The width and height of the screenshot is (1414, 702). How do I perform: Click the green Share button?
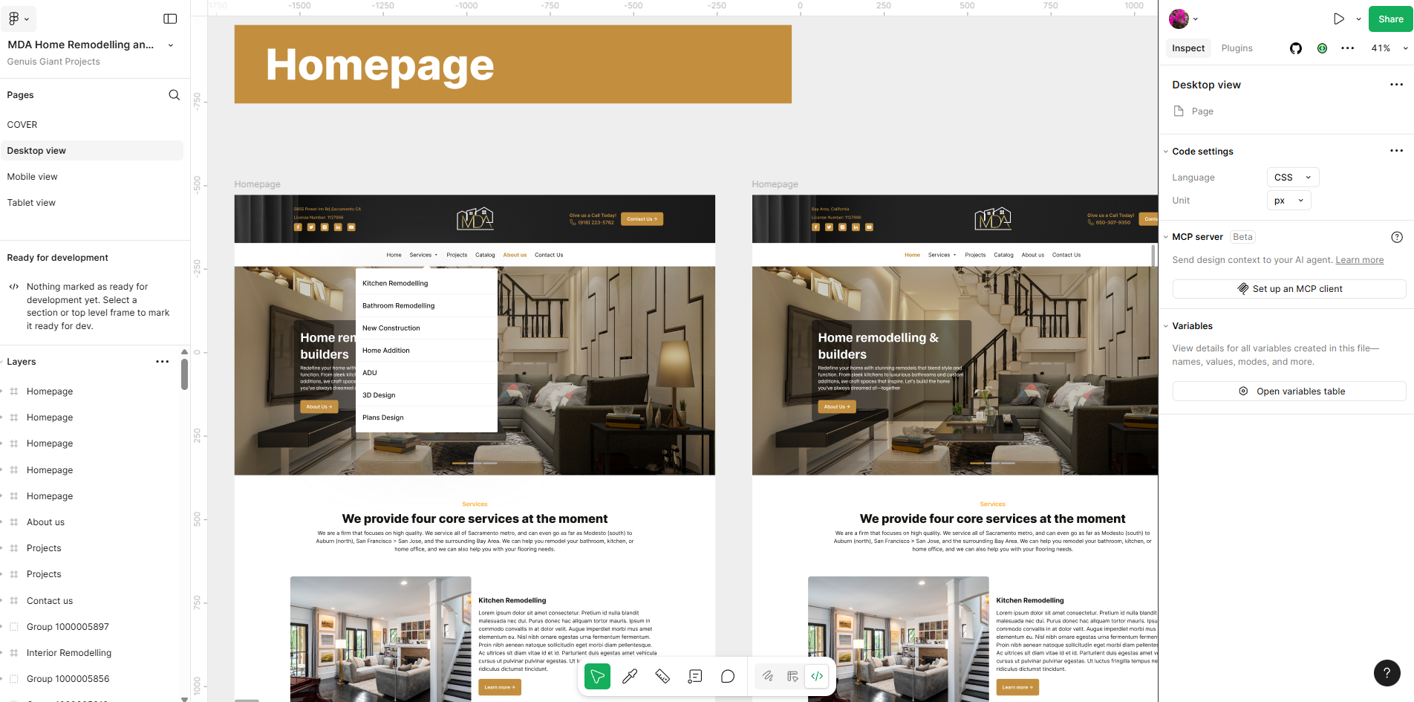pyautogui.click(x=1390, y=19)
